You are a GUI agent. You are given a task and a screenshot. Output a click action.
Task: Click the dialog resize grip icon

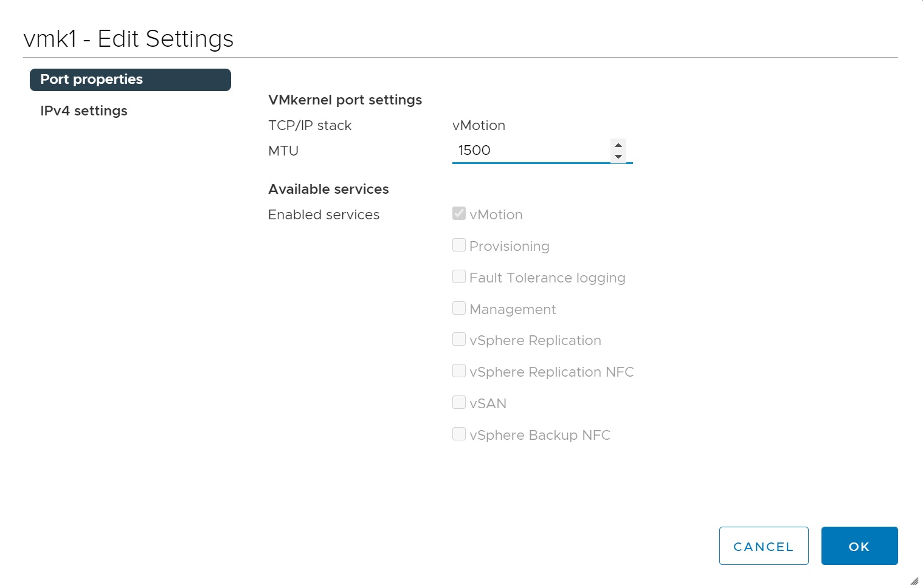914,580
